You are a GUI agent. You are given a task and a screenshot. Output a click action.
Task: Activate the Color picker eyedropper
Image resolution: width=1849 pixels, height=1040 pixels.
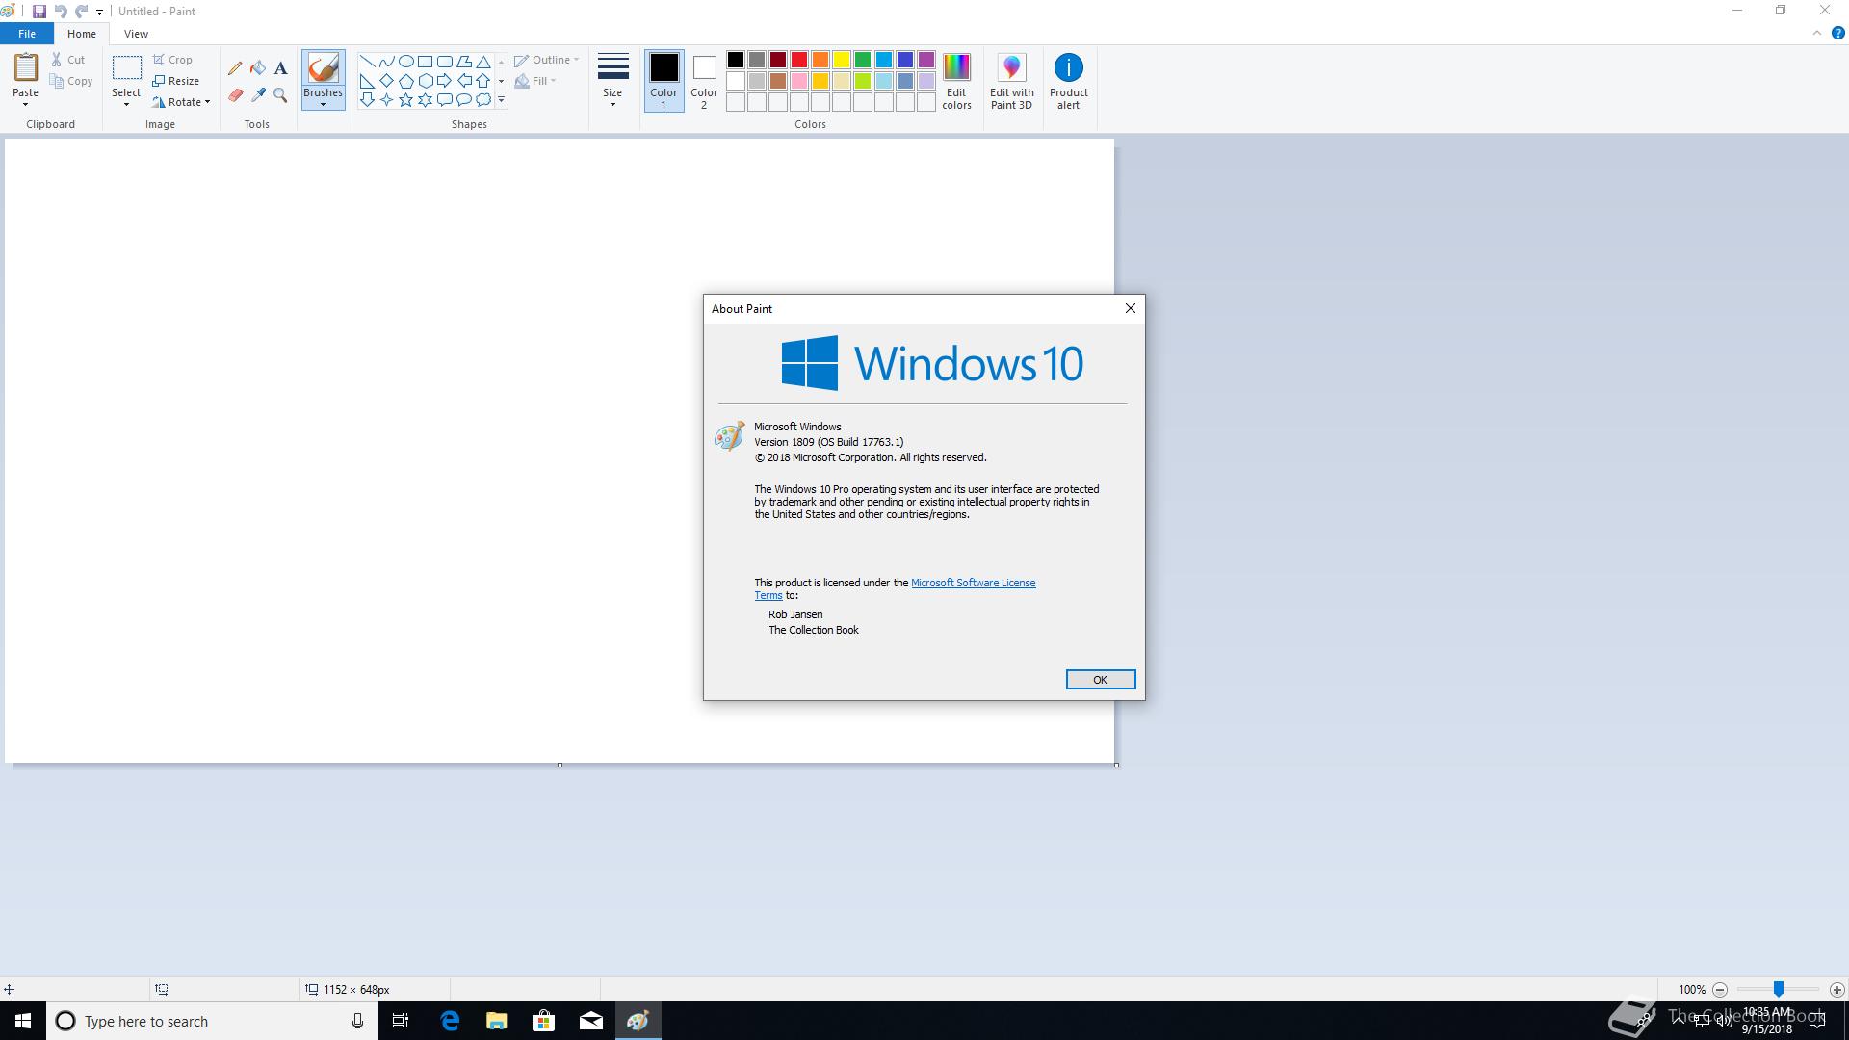coord(258,95)
